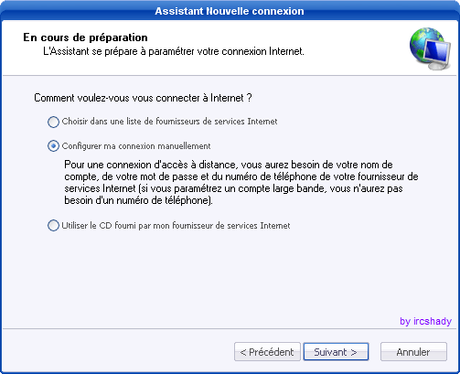Click the purple 'by ircshady' watermark text
The image size is (460, 374).
[x=425, y=321]
